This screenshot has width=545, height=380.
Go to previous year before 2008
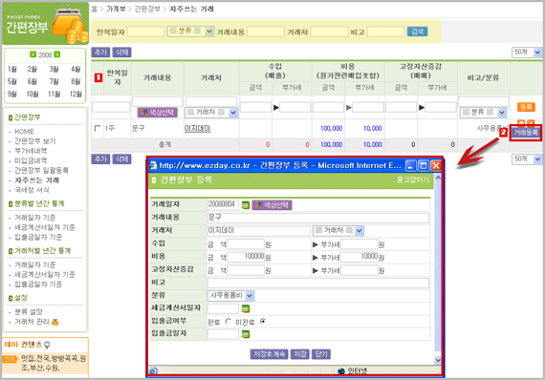click(33, 54)
